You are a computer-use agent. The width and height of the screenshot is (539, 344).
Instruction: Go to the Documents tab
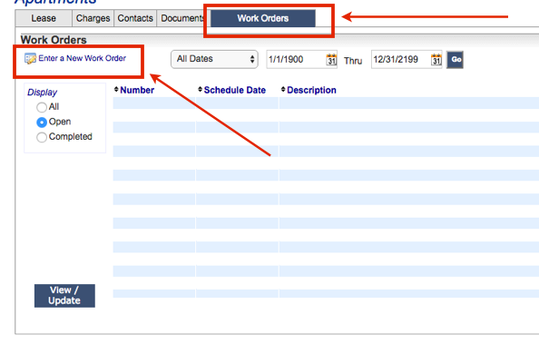click(x=182, y=18)
